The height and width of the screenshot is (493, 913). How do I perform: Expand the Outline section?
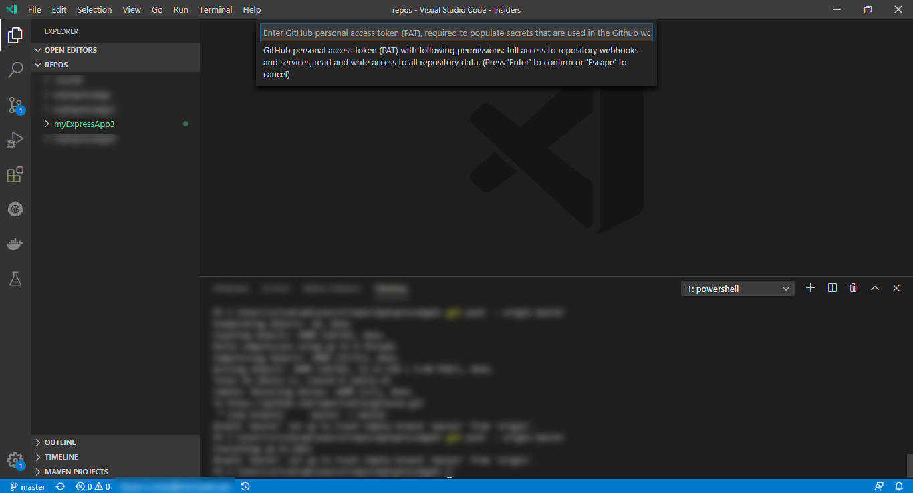116,442
